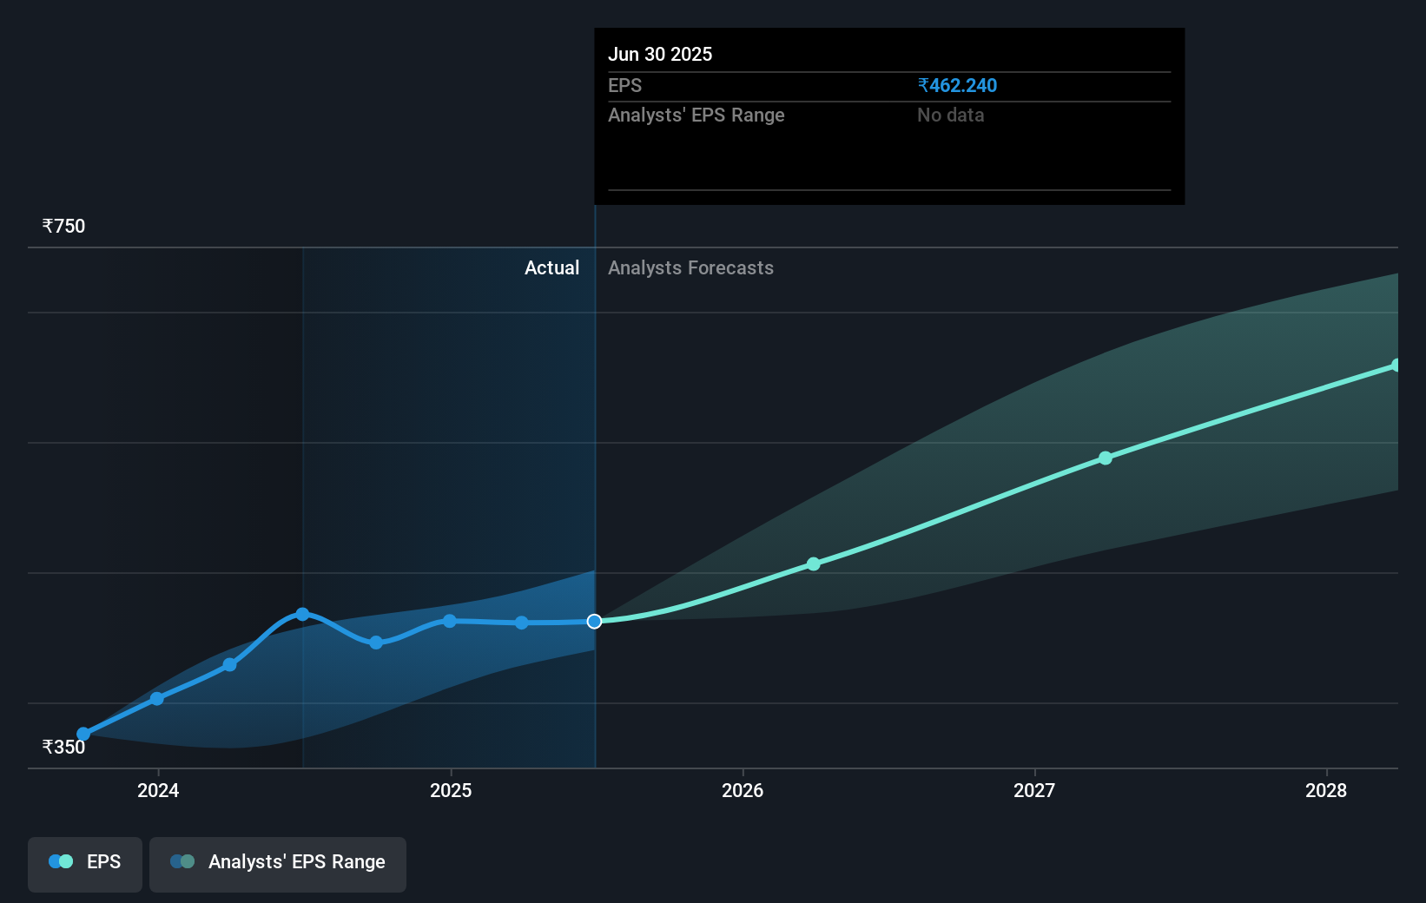The height and width of the screenshot is (903, 1426).
Task: Click the ₹462.240 EPS value link
Action: click(x=957, y=85)
